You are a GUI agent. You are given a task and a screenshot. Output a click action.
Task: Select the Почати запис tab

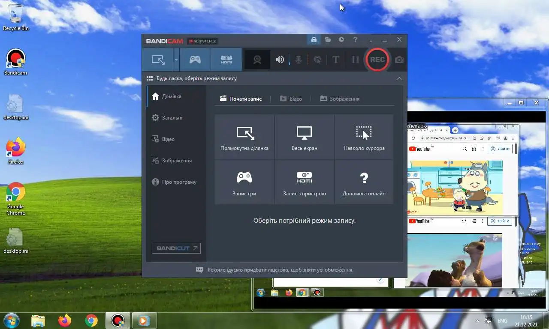coord(241,99)
